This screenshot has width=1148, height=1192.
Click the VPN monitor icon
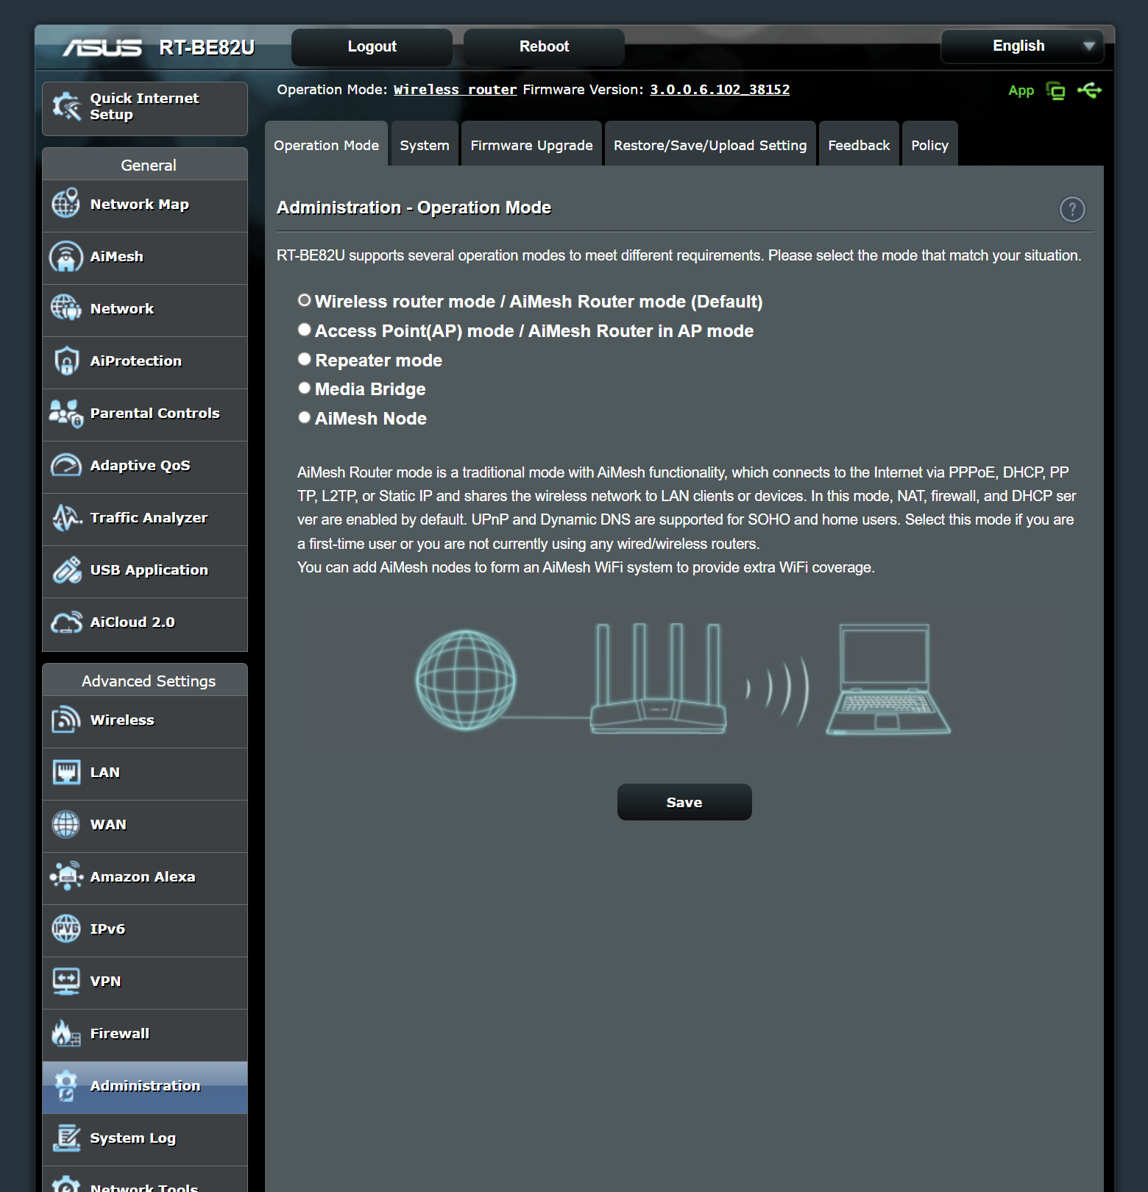coord(66,981)
